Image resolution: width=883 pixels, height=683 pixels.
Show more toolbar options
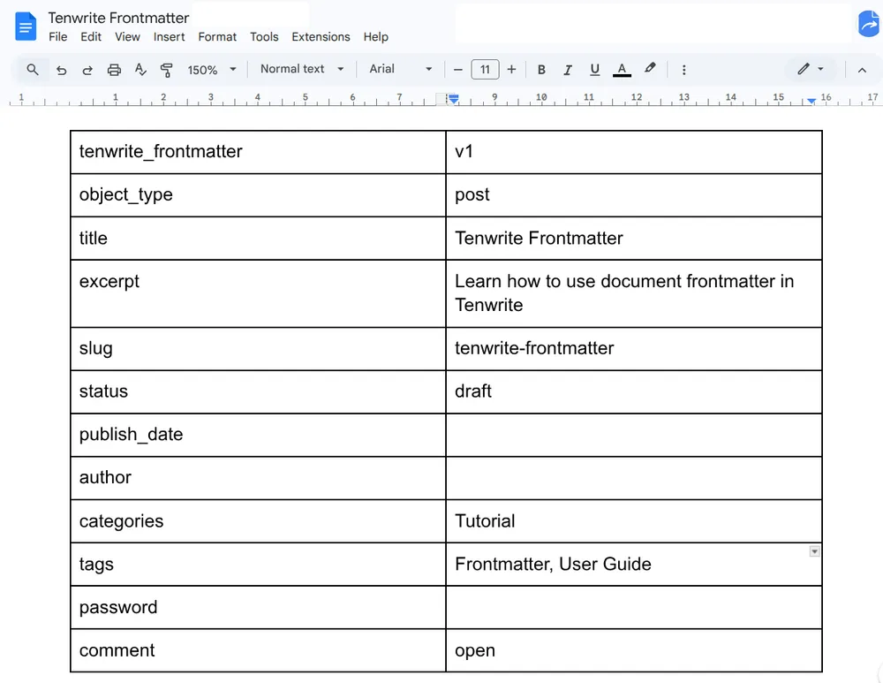[683, 70]
